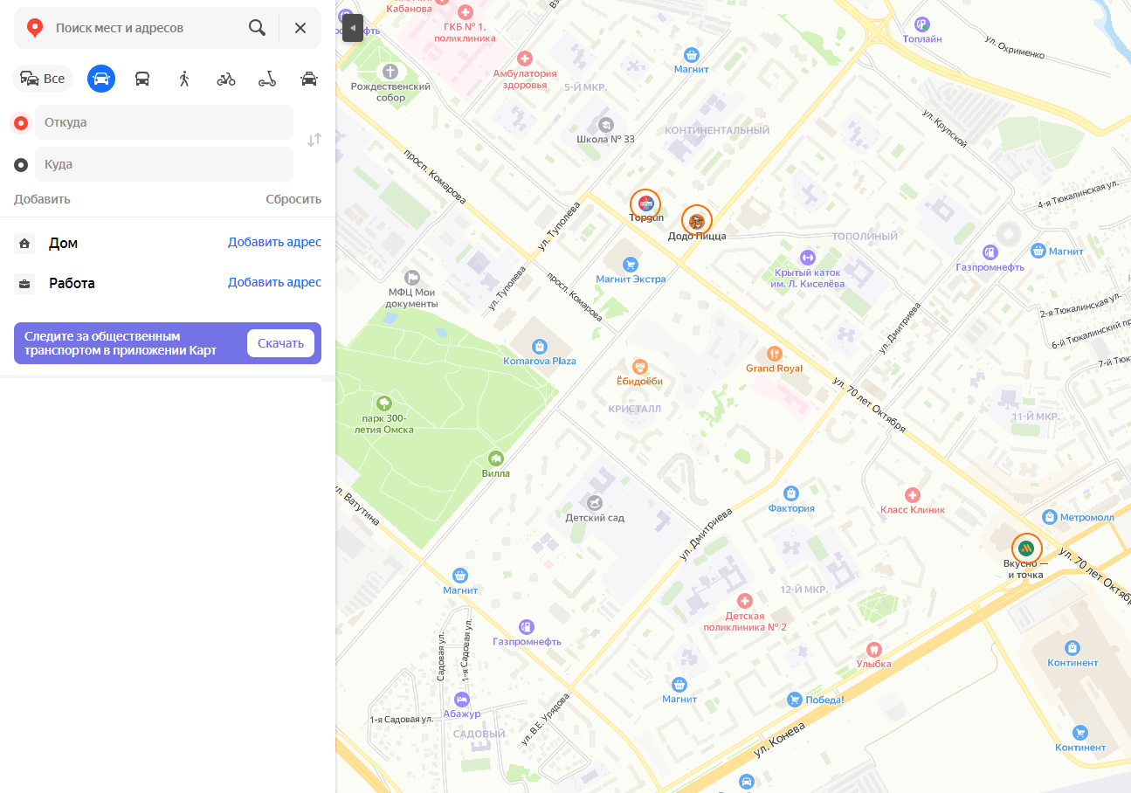Image resolution: width=1131 pixels, height=793 pixels.
Task: Collapse the side panel arrow
Action: coord(352,28)
